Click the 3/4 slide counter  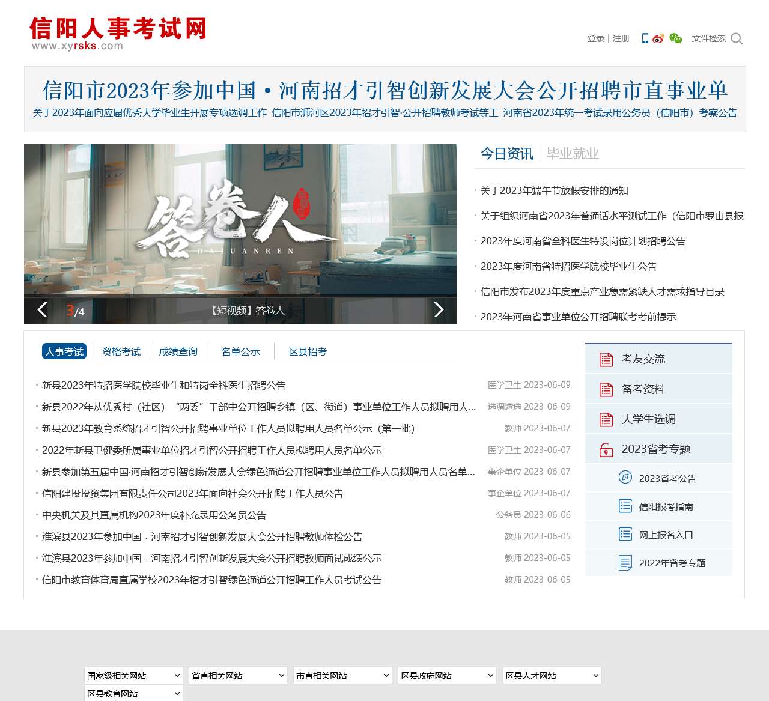pos(75,311)
